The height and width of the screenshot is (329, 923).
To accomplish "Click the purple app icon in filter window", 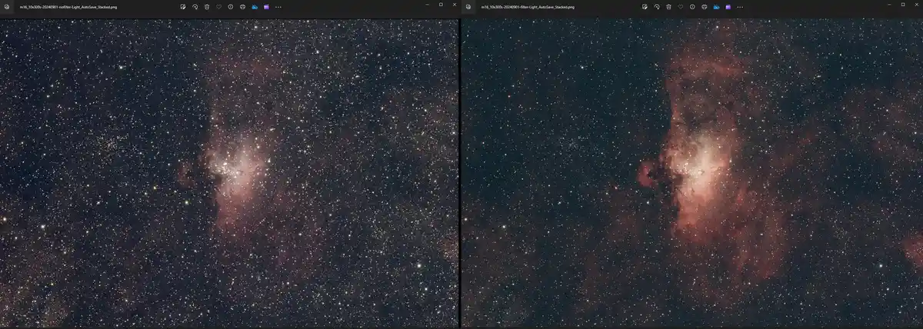I will pos(728,7).
